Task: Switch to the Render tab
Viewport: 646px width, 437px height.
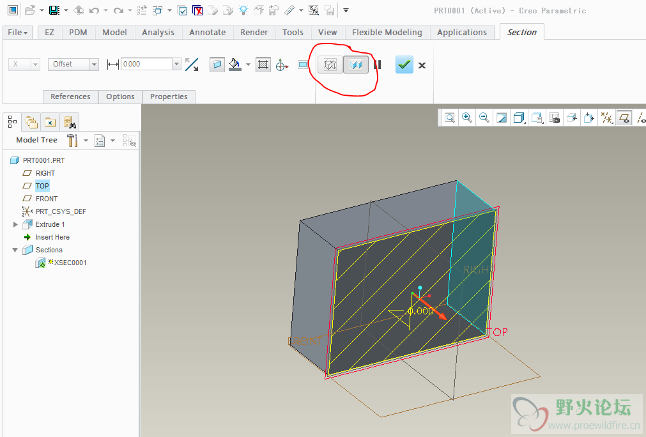Action: coord(254,32)
